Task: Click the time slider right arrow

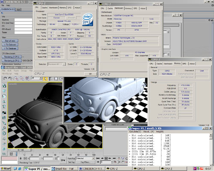Action: [x=32, y=150]
